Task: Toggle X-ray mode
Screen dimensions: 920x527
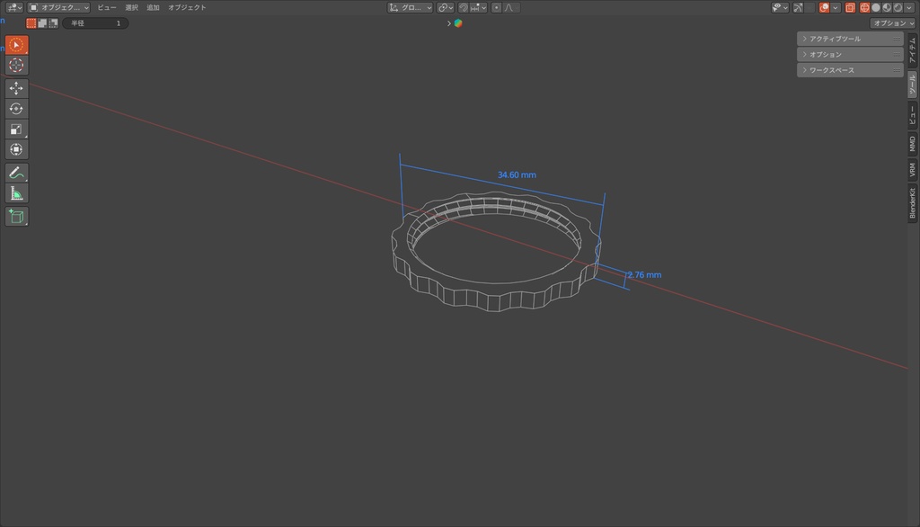Action: pos(850,7)
